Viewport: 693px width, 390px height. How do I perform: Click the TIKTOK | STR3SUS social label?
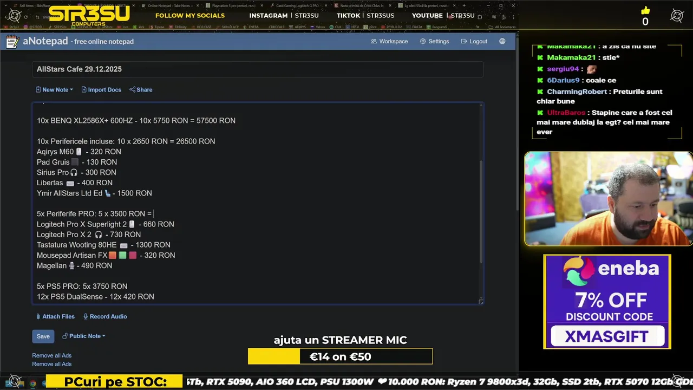point(365,15)
